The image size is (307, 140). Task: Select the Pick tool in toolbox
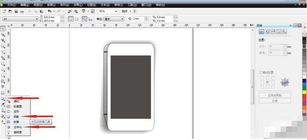3,29
